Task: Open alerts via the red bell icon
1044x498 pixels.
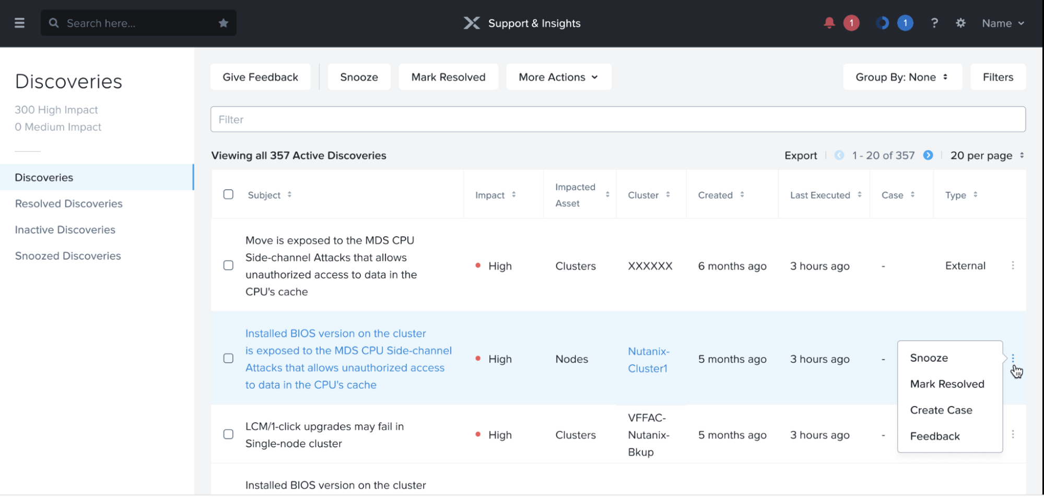Action: (829, 23)
